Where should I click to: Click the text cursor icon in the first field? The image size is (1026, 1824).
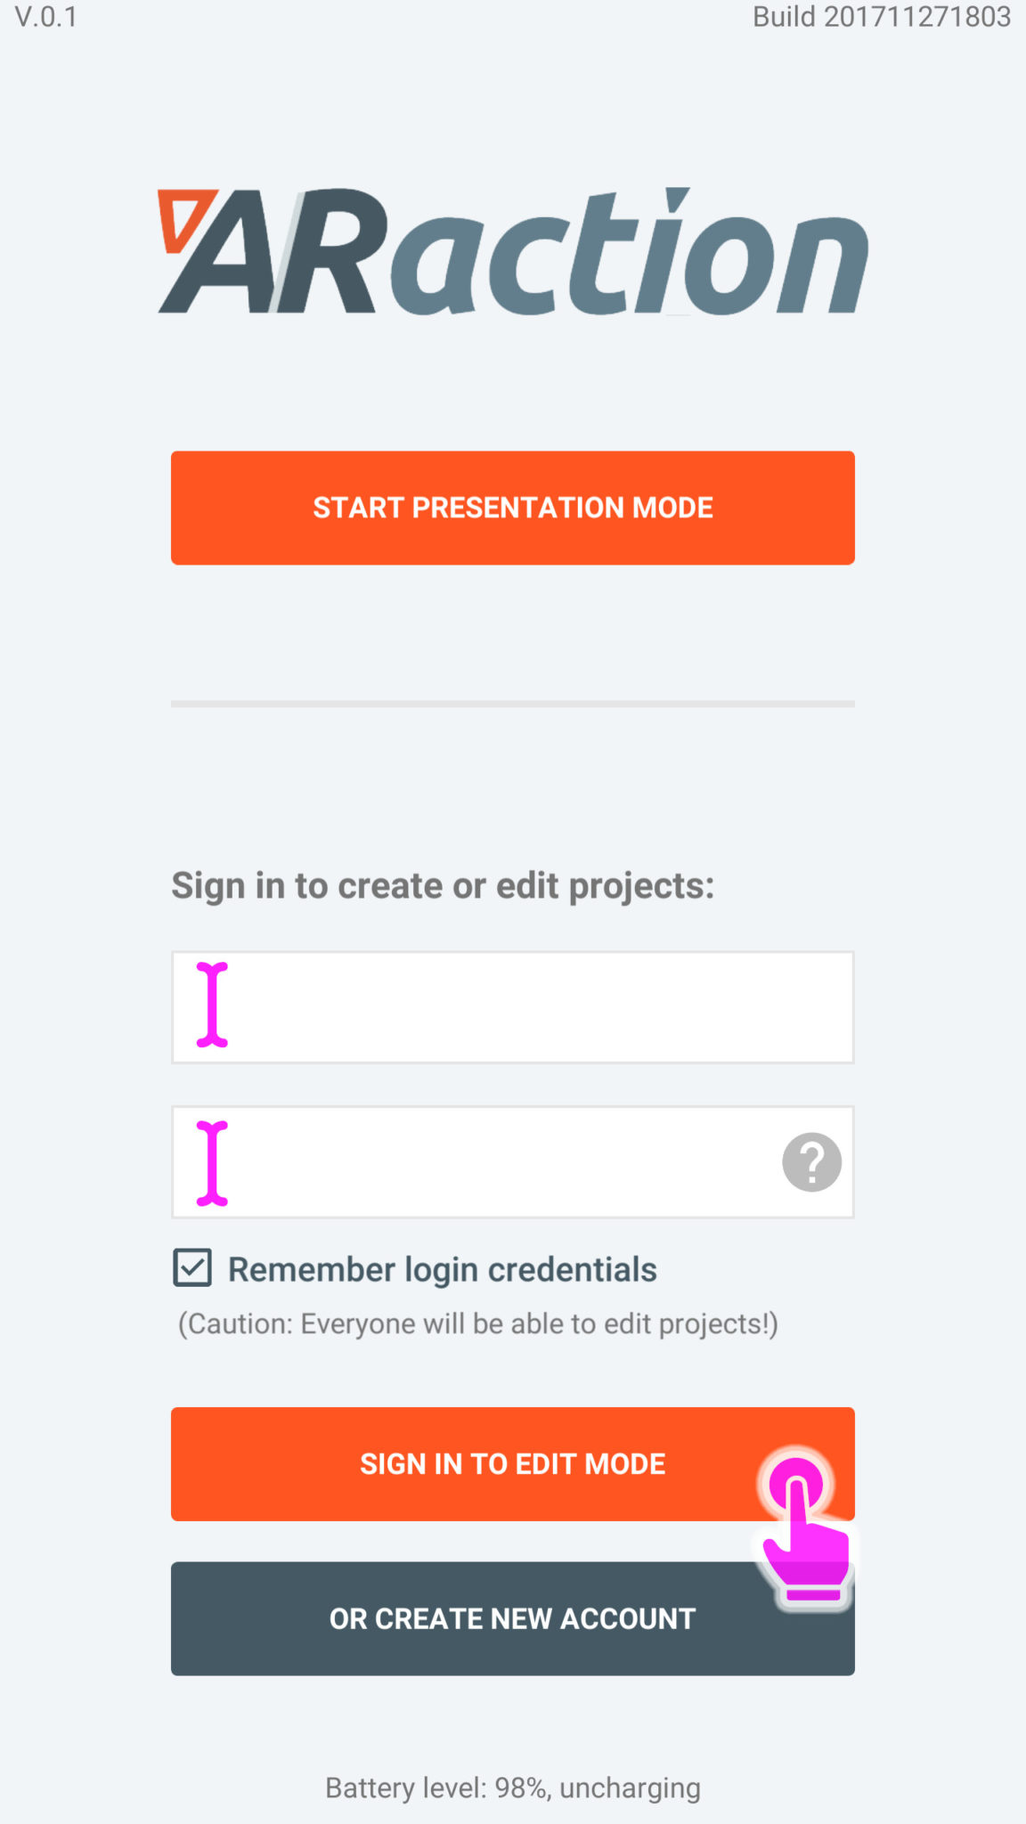click(x=212, y=1005)
